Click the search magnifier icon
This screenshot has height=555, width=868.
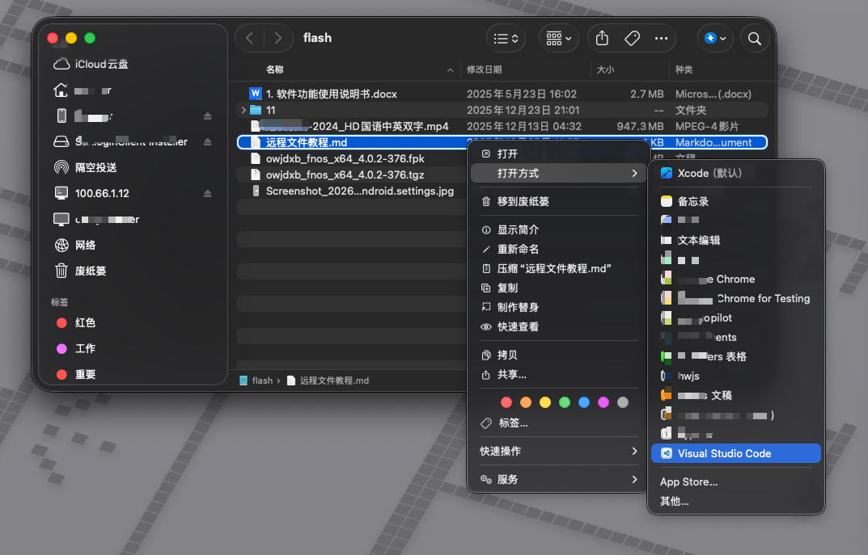(x=755, y=37)
